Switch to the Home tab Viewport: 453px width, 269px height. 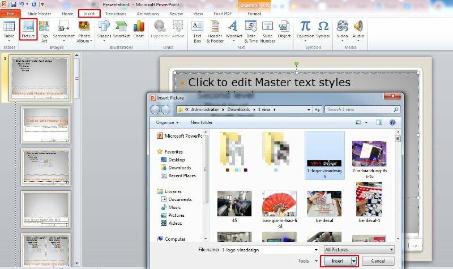coord(67,14)
